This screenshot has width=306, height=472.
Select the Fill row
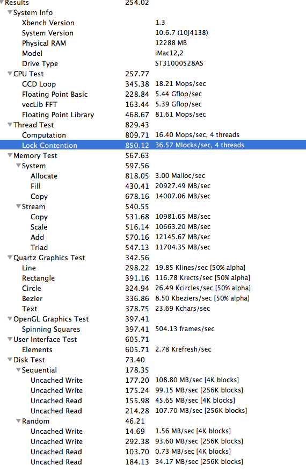pyautogui.click(x=153, y=187)
